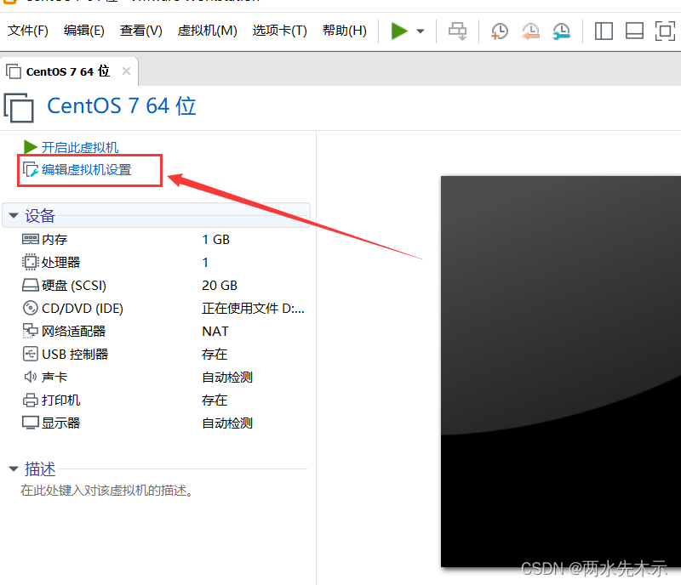Click the CD/DVD (IDE) device icon
Viewport: 681px width, 585px height.
[29, 308]
